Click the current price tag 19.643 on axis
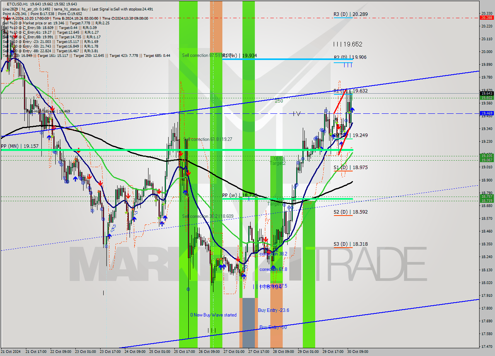 pos(486,93)
